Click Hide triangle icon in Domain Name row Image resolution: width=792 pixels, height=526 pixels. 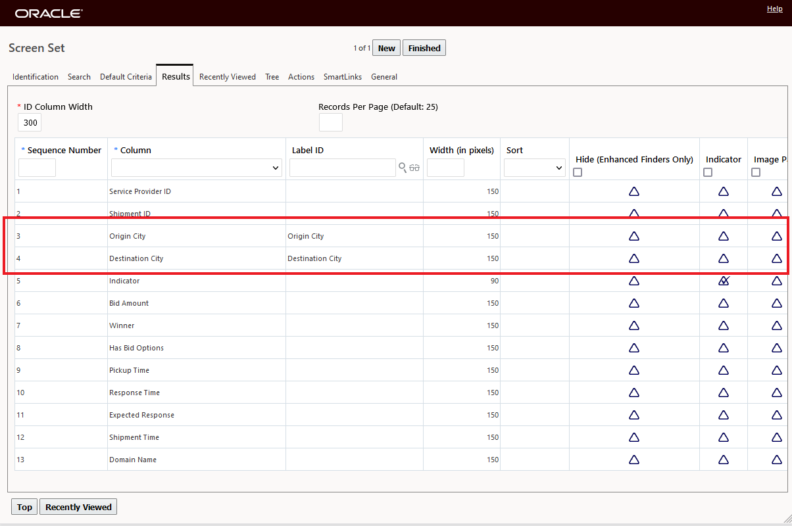(x=634, y=460)
